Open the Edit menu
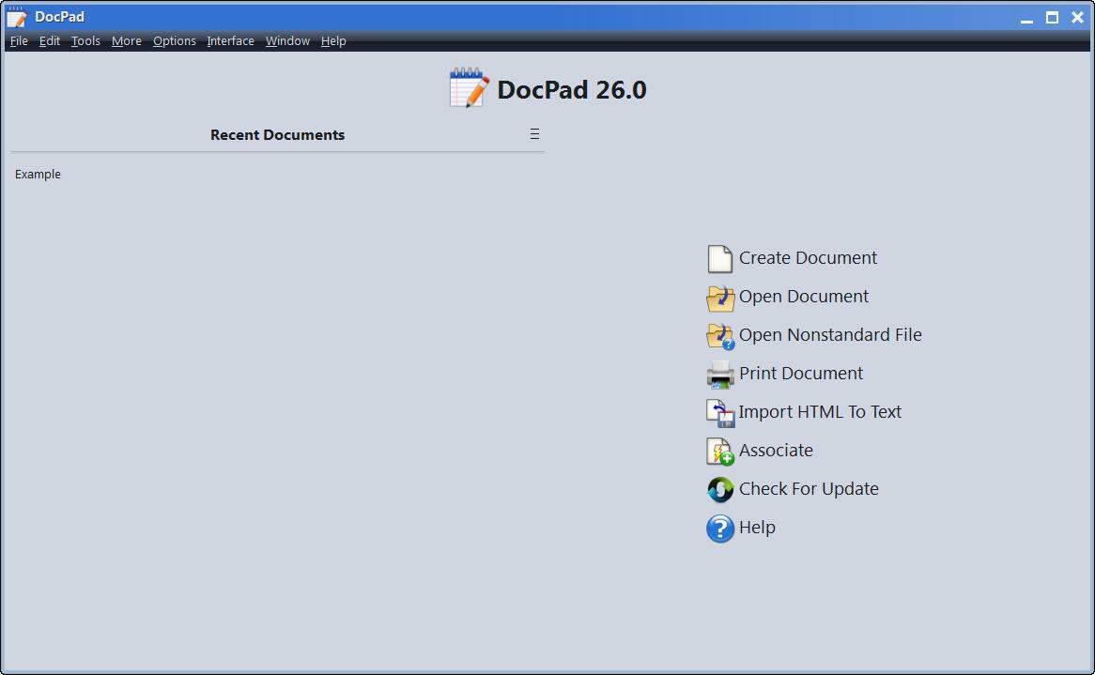This screenshot has height=675, width=1095. coord(49,40)
